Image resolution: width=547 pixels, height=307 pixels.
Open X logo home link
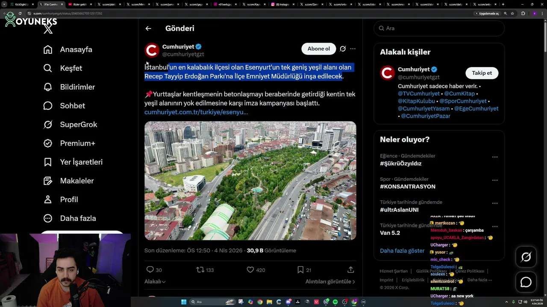coord(48,29)
